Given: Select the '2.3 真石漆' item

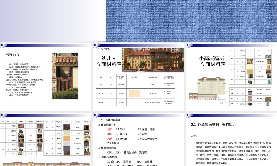Looking at the screenshot, I should pos(121,134).
